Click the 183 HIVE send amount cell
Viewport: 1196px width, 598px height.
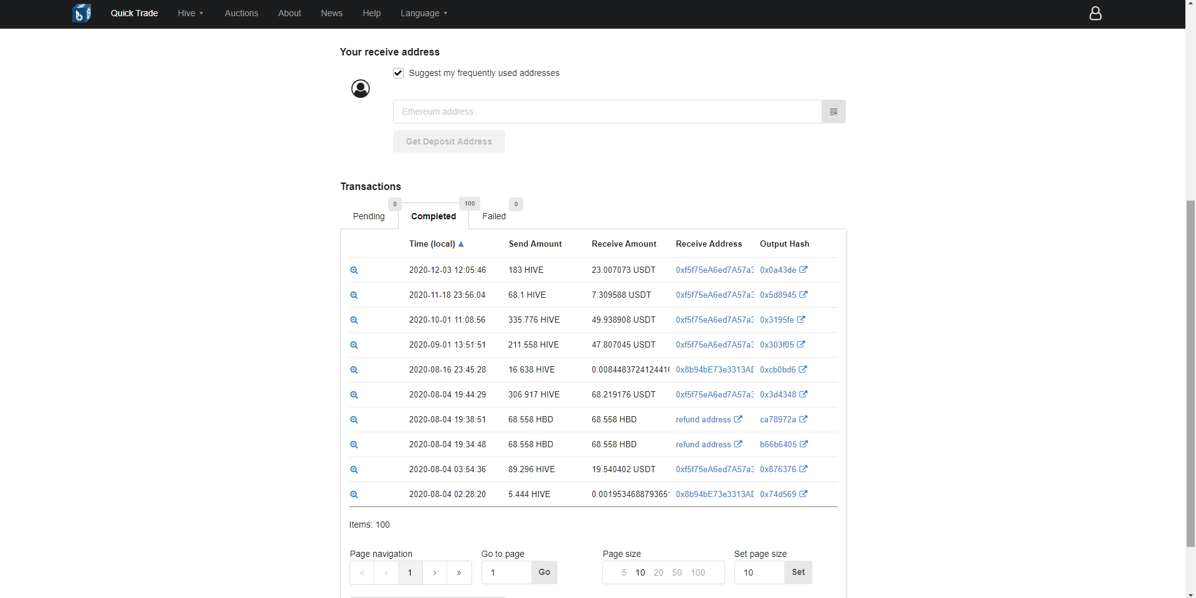pyautogui.click(x=526, y=270)
